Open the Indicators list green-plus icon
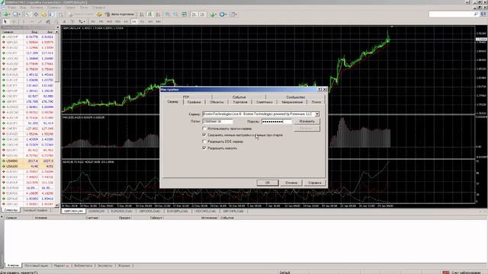 [x=213, y=14]
